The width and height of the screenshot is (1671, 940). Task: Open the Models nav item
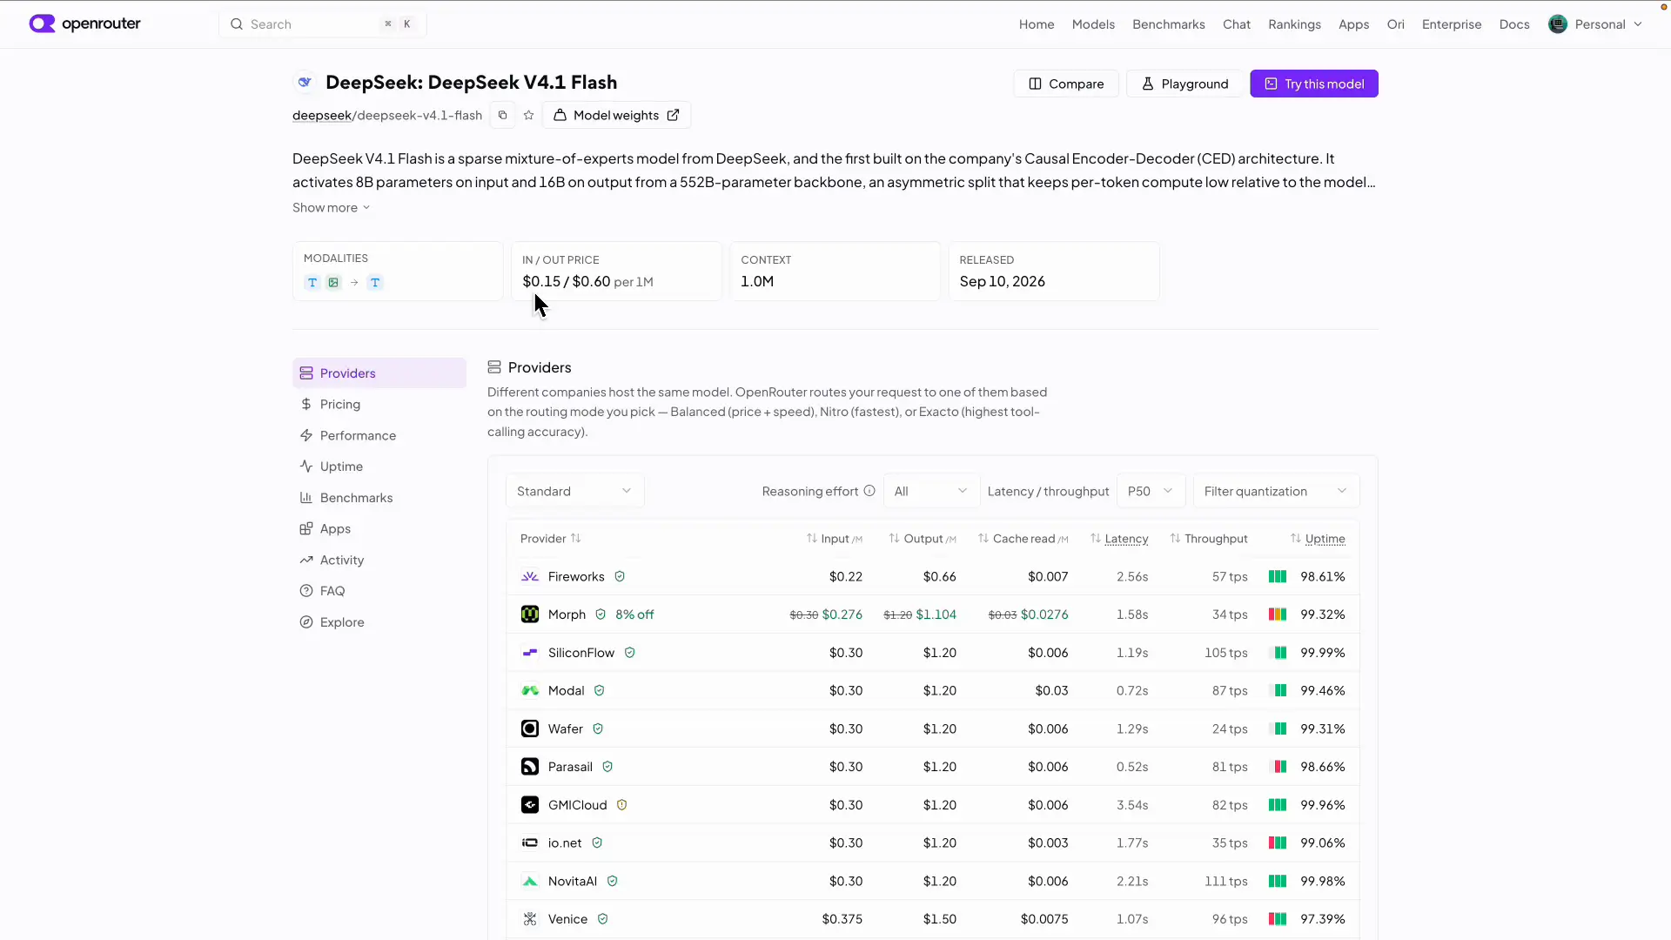coord(1093,24)
